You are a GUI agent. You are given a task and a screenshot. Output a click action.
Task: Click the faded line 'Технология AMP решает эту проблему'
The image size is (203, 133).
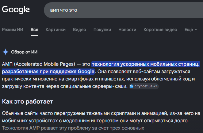click(x=73, y=128)
